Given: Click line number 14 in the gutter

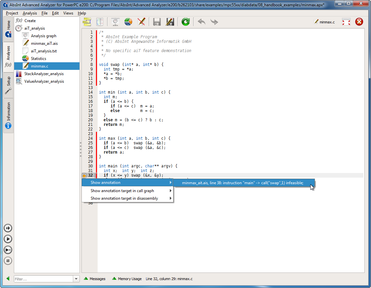Looking at the screenshot, I should coord(90,92).
